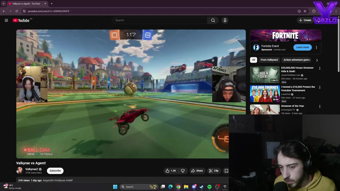Click the video title Valkyrae vs Agent!
This screenshot has height=191, width=340.
(31, 163)
